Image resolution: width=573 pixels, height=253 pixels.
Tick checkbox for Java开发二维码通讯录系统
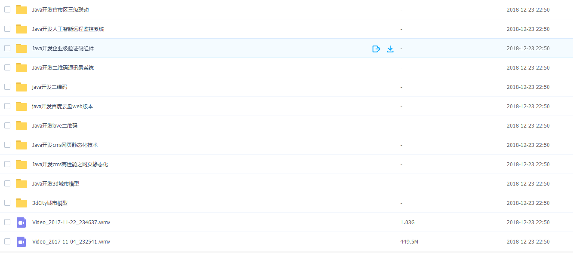[7, 67]
